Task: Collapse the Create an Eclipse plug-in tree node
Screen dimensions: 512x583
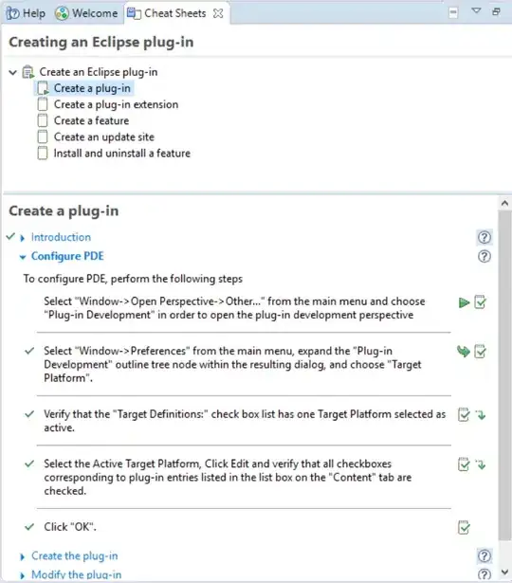Action: tap(13, 72)
